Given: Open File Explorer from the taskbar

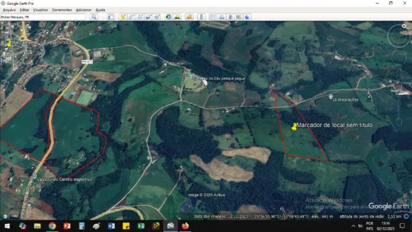Looking at the screenshot, I should pos(37,226).
